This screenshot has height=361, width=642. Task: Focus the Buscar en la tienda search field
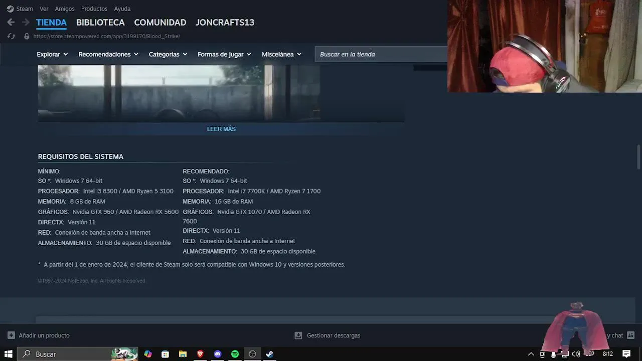click(381, 54)
